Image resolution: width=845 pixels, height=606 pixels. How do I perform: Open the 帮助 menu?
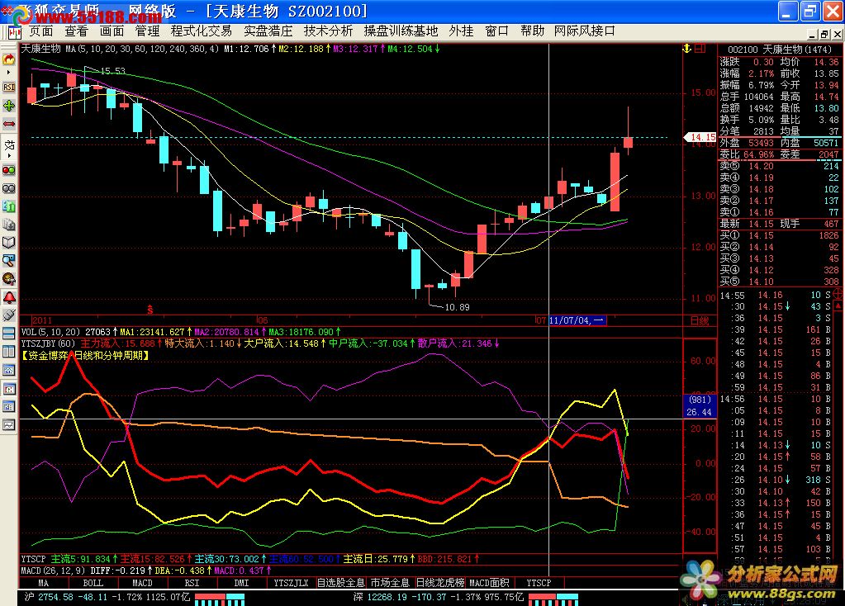coord(533,31)
